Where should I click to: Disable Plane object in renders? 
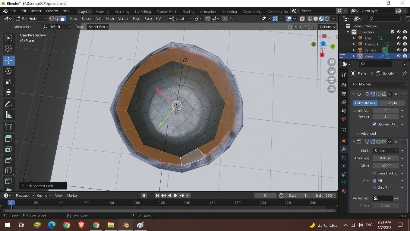405,56
